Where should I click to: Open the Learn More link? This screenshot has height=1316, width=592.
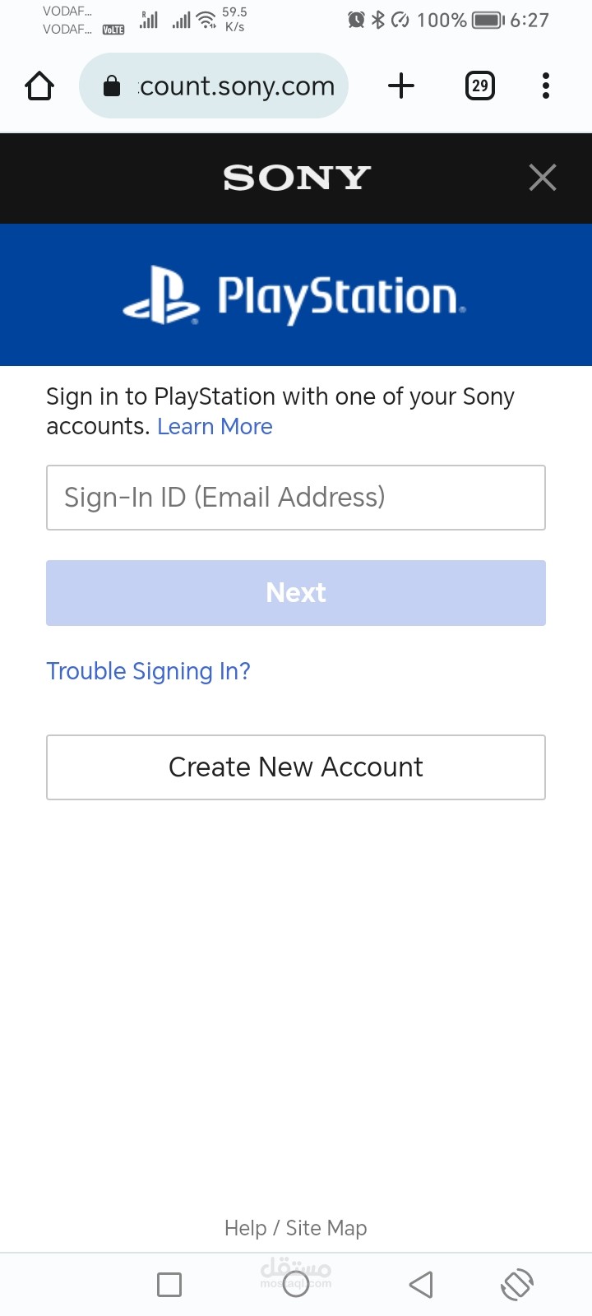(x=215, y=427)
